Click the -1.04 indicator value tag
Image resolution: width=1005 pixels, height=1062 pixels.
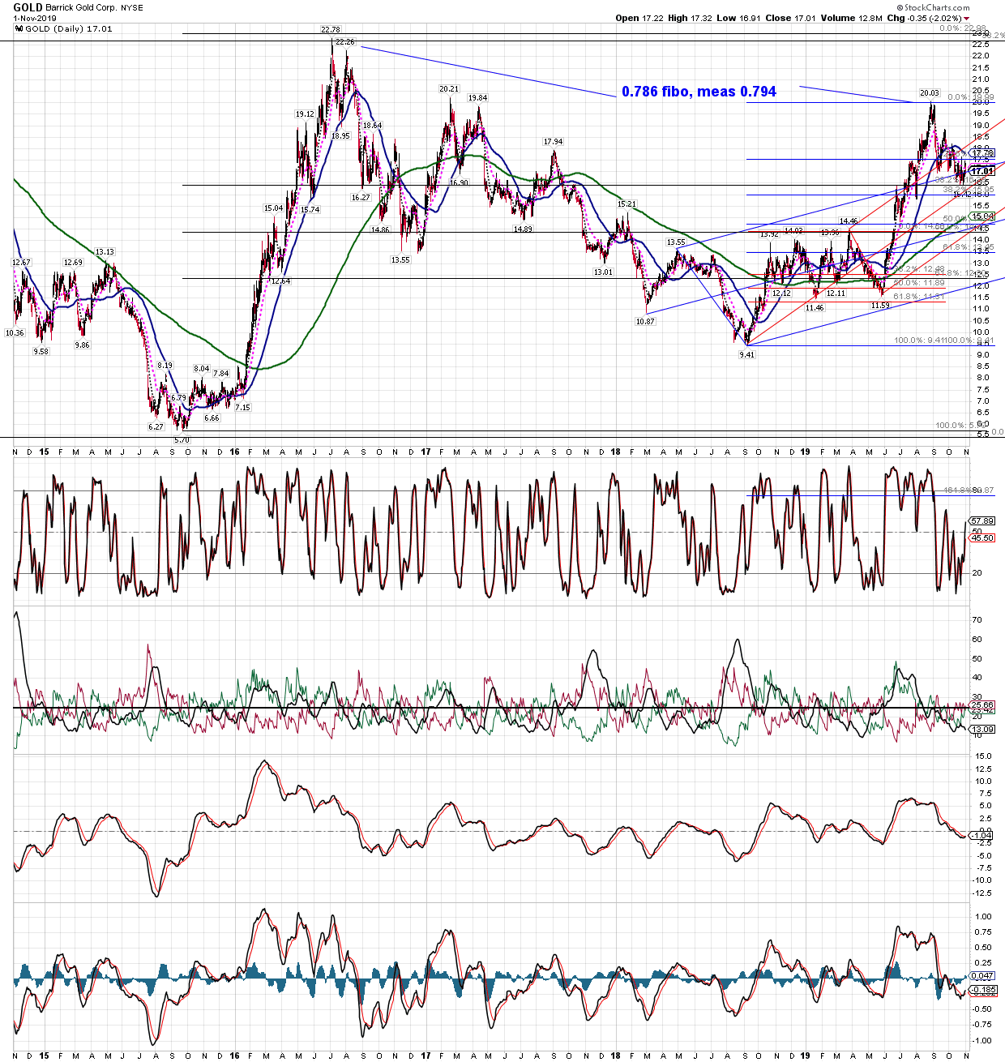(x=981, y=835)
